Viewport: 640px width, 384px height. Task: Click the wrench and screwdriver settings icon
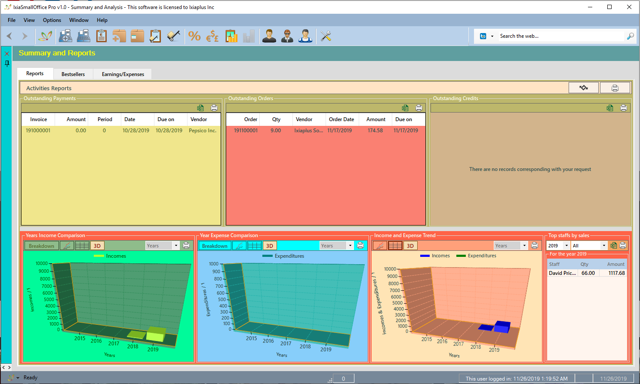326,37
